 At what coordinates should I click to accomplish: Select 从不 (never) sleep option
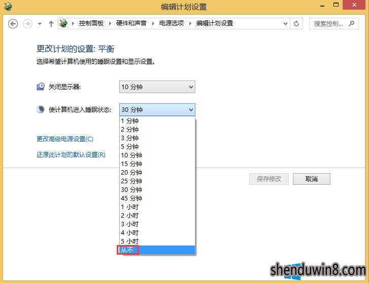coord(157,250)
